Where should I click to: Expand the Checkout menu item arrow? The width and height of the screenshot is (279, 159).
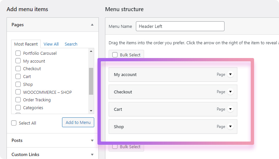[230, 92]
